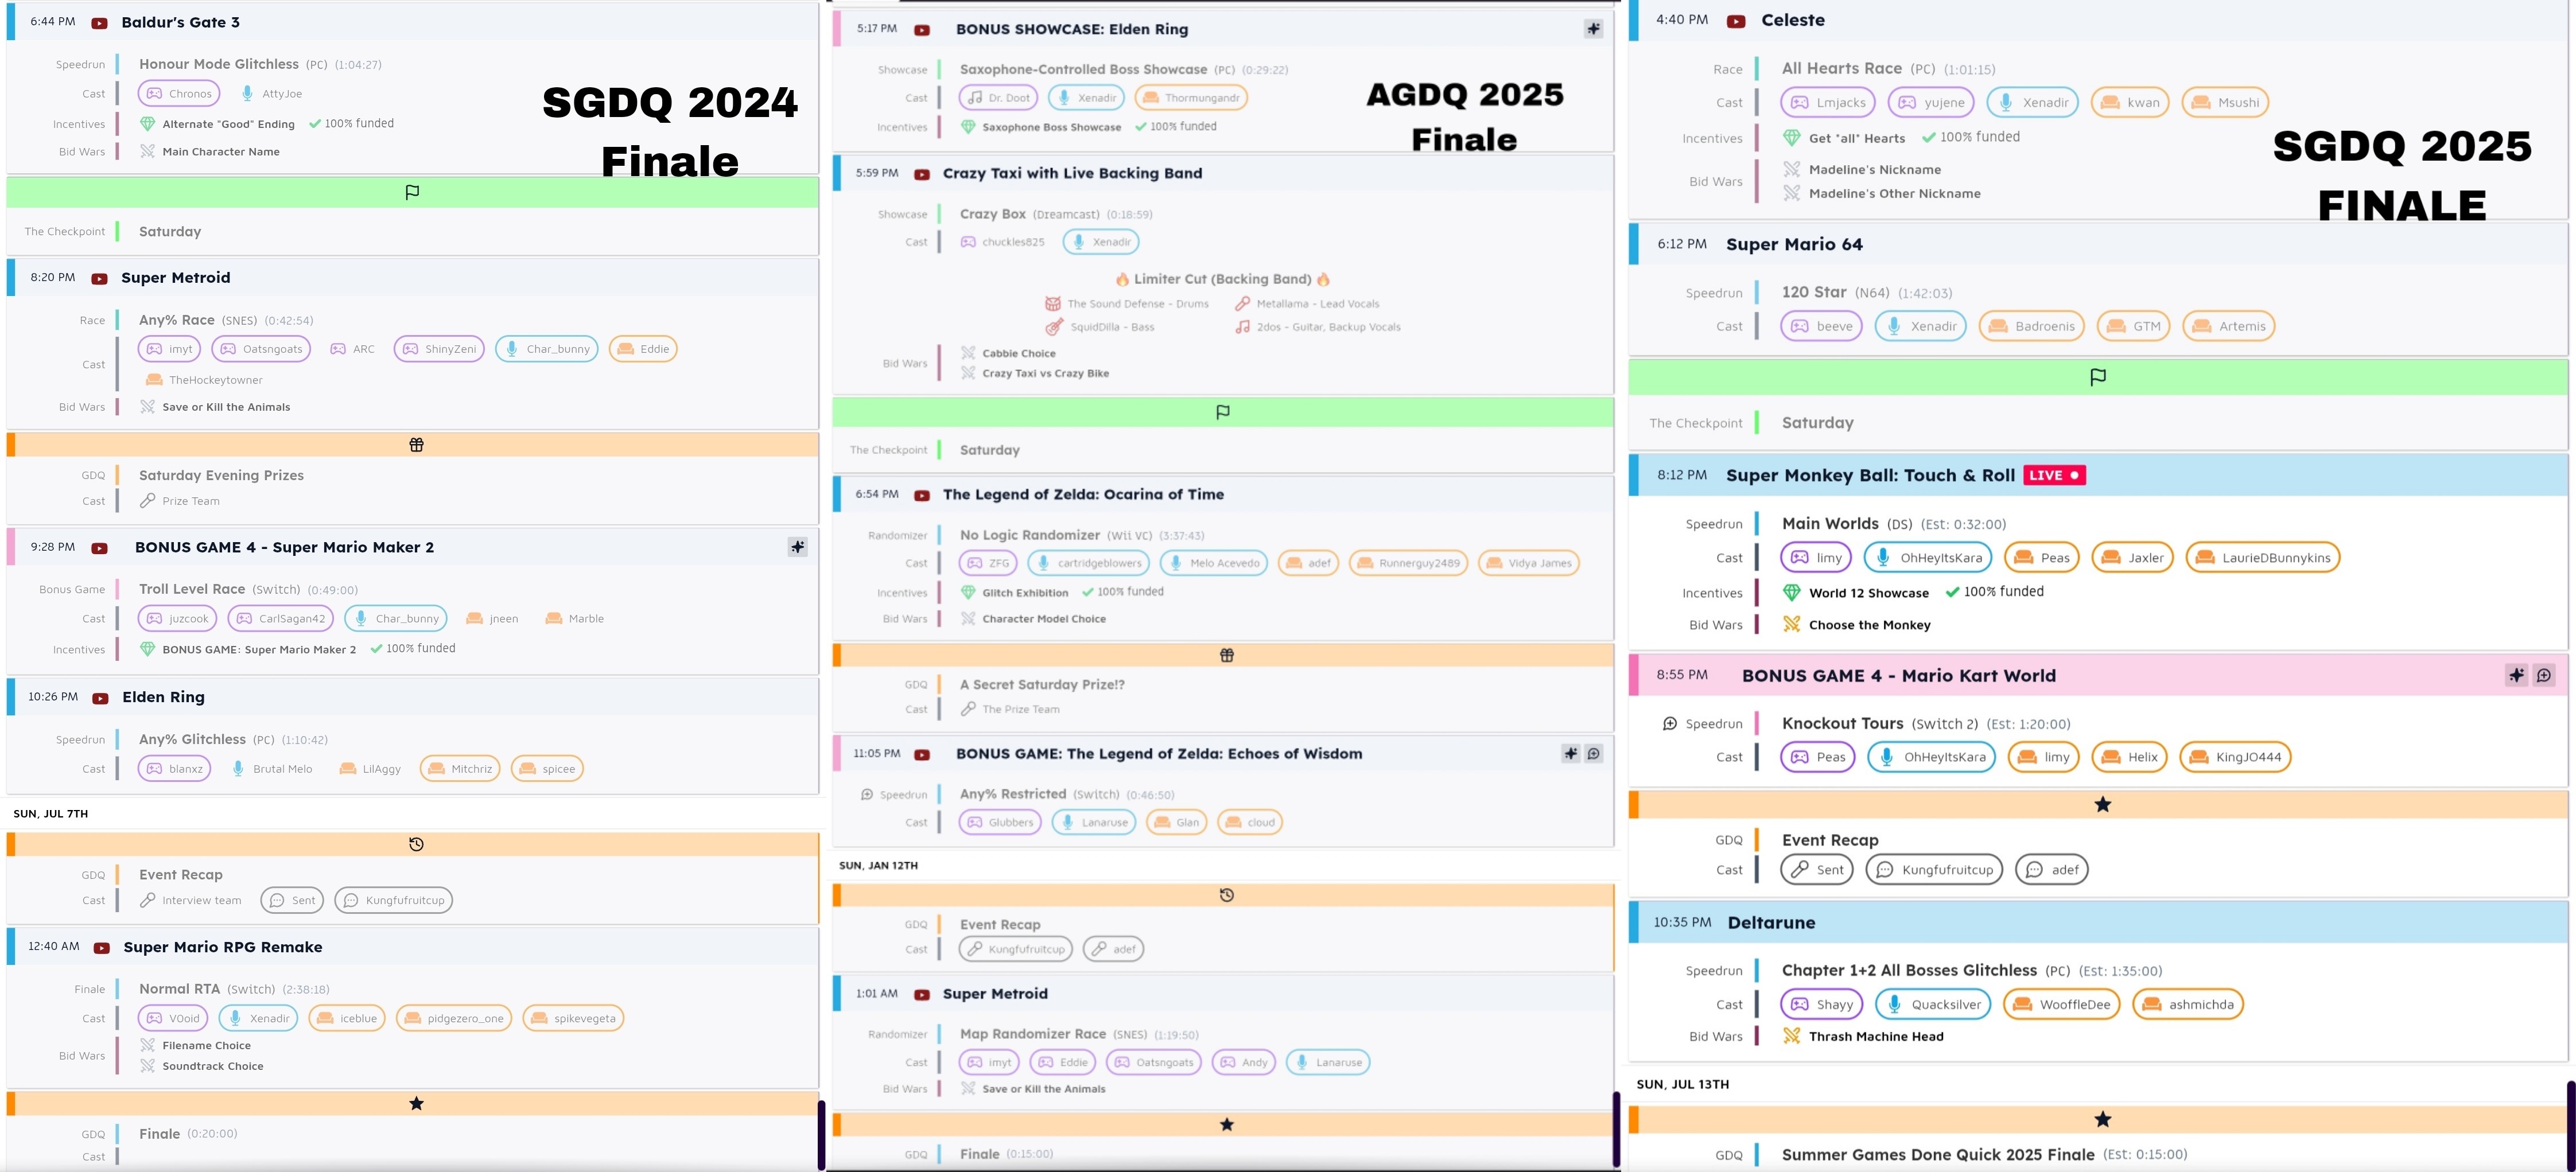The width and height of the screenshot is (2576, 1172).
Task: Click 'Main Character Name' bid war
Action: pos(221,152)
